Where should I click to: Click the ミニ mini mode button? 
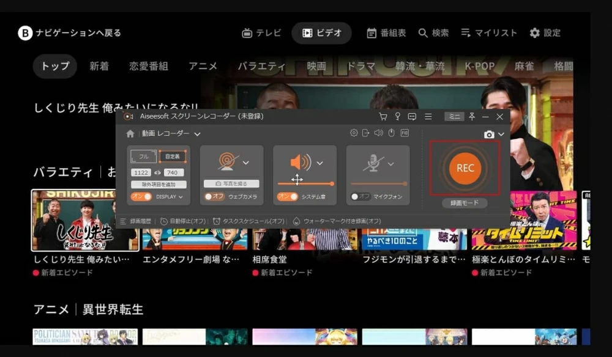click(454, 117)
